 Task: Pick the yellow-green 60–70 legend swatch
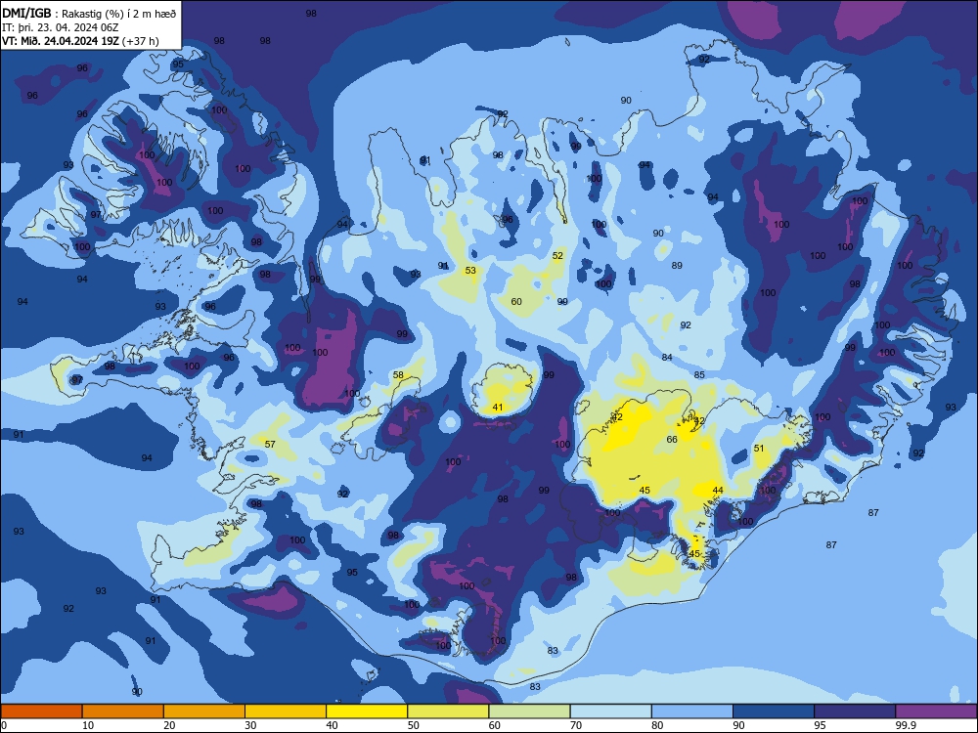tap(529, 711)
